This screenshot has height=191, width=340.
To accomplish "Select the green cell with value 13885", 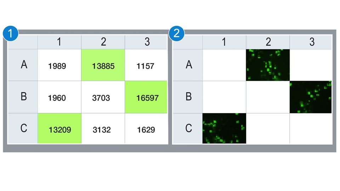I will tap(103, 65).
